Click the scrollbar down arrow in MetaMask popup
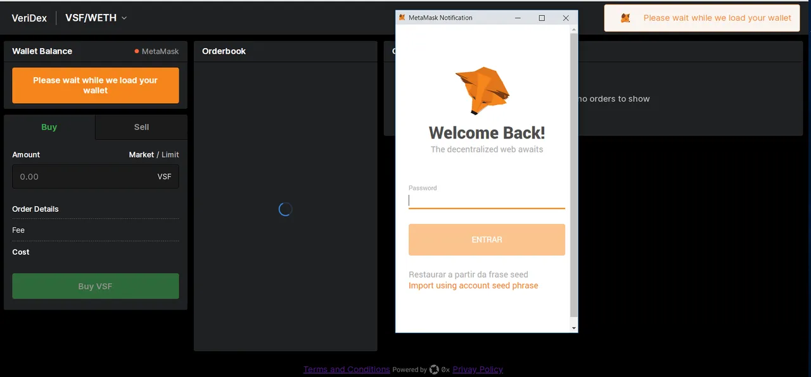 [x=574, y=328]
